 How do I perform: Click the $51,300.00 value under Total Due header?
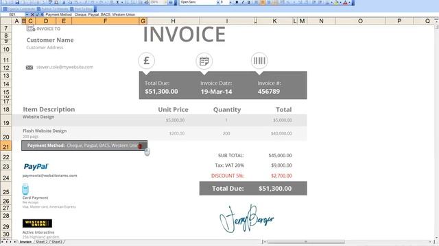click(x=162, y=92)
